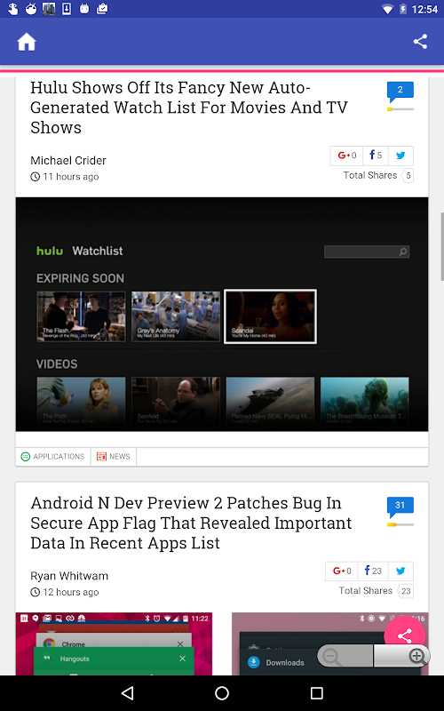The image size is (444, 711).
Task: Click the '11 hours ago' timestamp
Action: (x=71, y=177)
